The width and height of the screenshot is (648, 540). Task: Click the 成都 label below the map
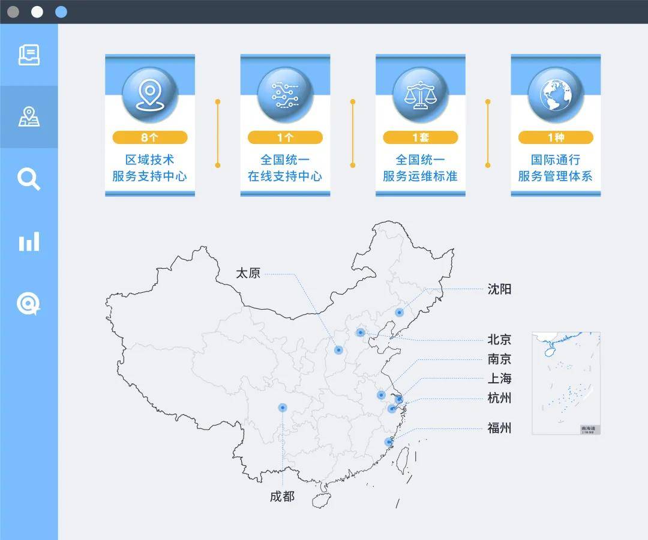pos(282,497)
